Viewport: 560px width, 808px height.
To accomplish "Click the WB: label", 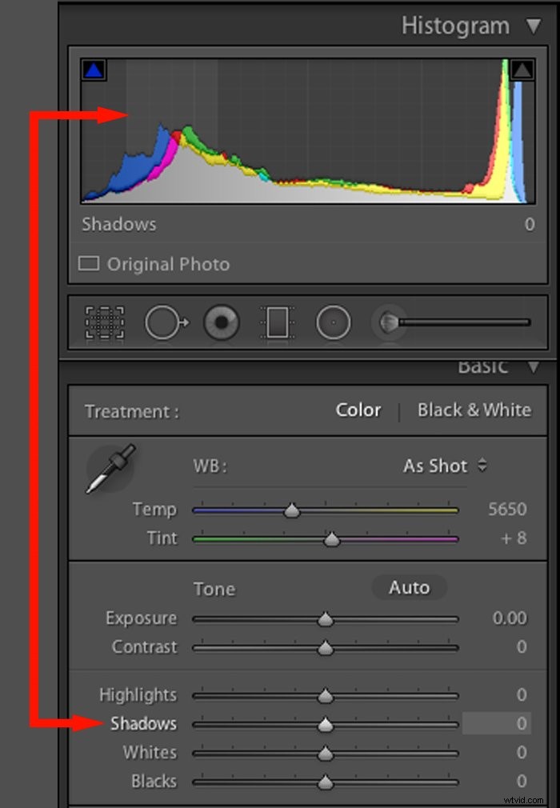I will [210, 466].
